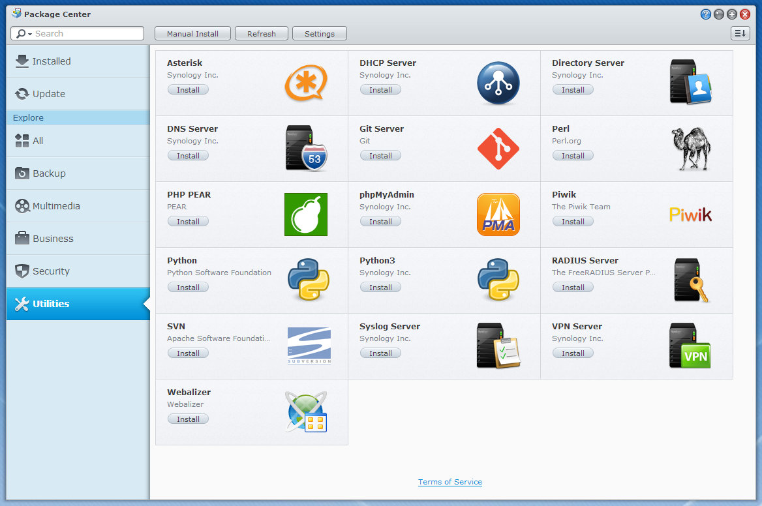Click the Backup icon in sidebar
Viewport: 762px width, 506px height.
[22, 173]
